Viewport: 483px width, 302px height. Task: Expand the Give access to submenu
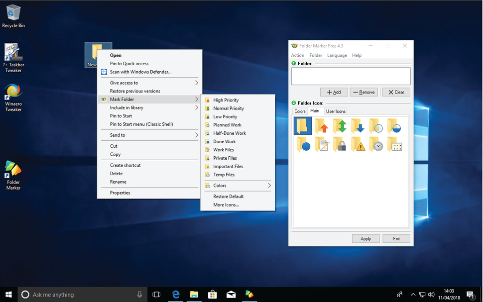[125, 83]
